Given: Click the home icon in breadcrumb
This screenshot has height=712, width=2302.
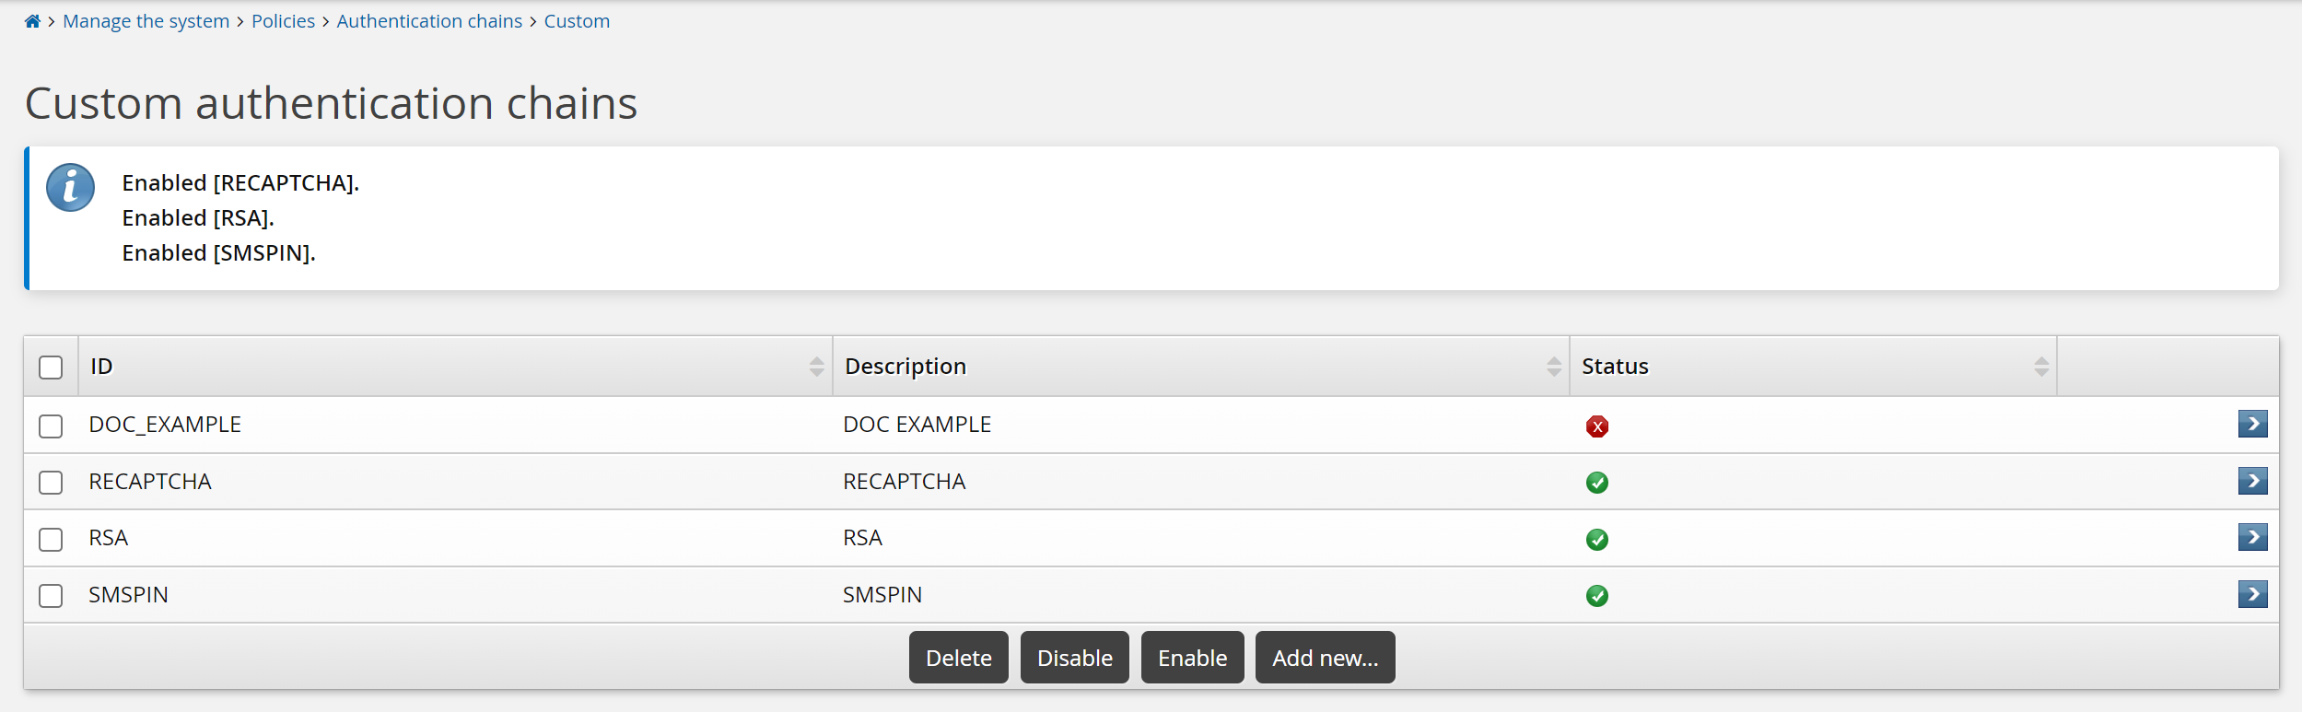Looking at the screenshot, I should tap(32, 21).
